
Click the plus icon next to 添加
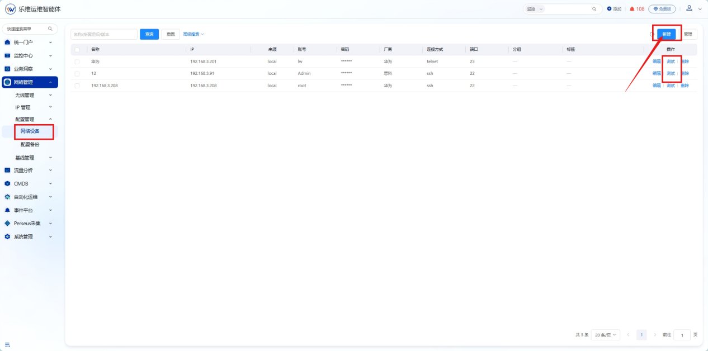609,9
